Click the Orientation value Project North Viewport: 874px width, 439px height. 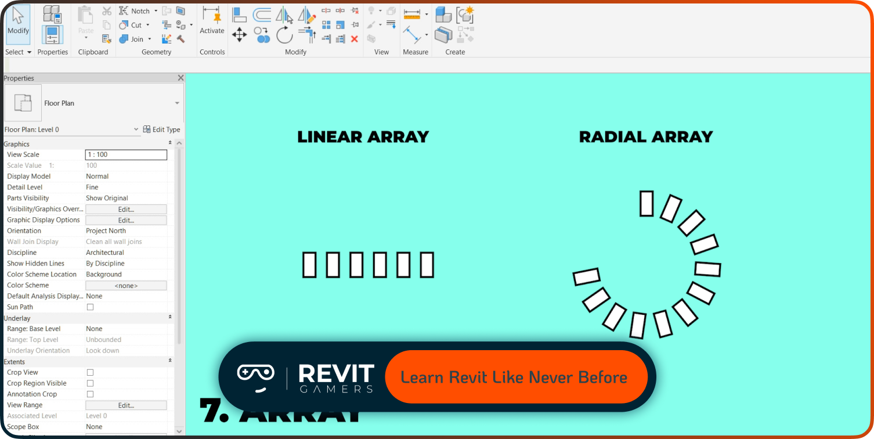(x=106, y=231)
